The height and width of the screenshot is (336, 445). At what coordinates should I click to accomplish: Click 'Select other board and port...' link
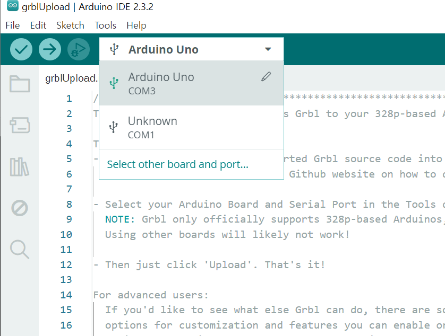coord(178,164)
